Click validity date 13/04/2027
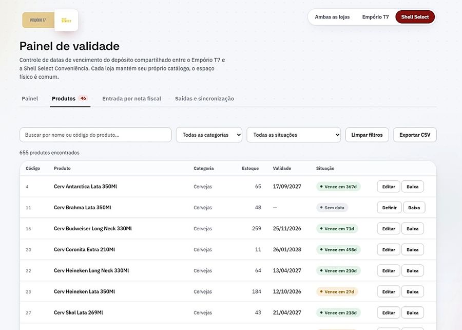This screenshot has height=330, width=462. [287, 270]
